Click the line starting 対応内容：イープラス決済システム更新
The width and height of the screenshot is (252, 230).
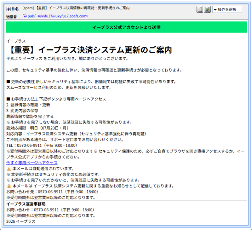(x=76, y=134)
